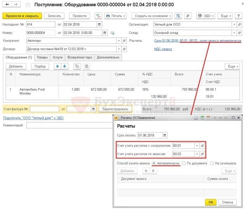Click Отмена in Расчеты dialog
The height and width of the screenshot is (209, 246).
(x=227, y=202)
